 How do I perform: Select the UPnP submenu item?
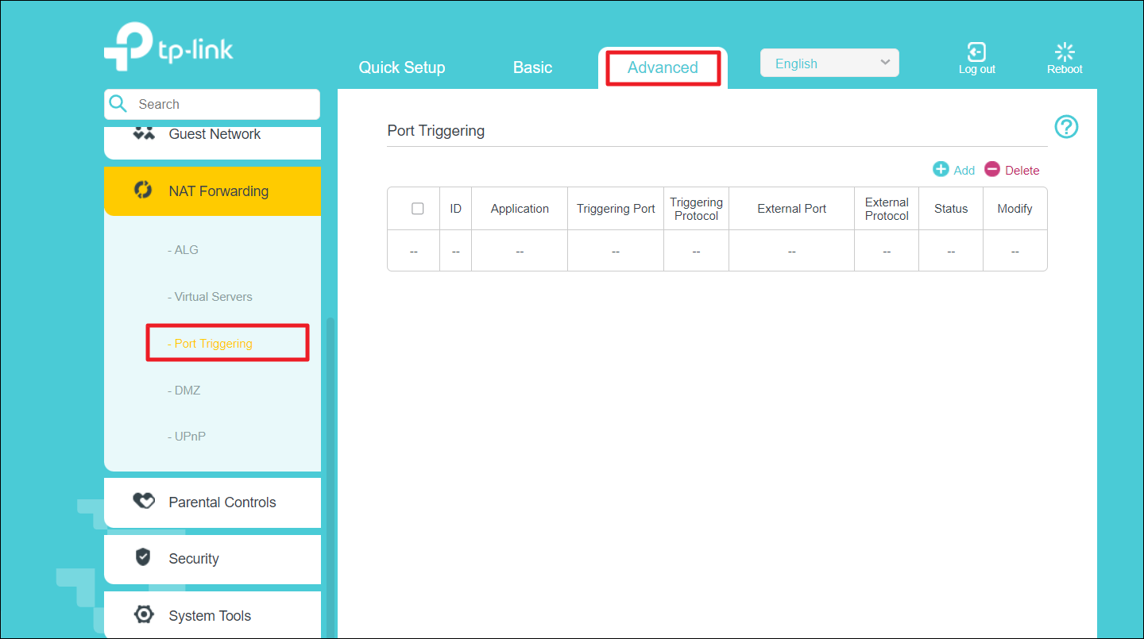coord(187,437)
